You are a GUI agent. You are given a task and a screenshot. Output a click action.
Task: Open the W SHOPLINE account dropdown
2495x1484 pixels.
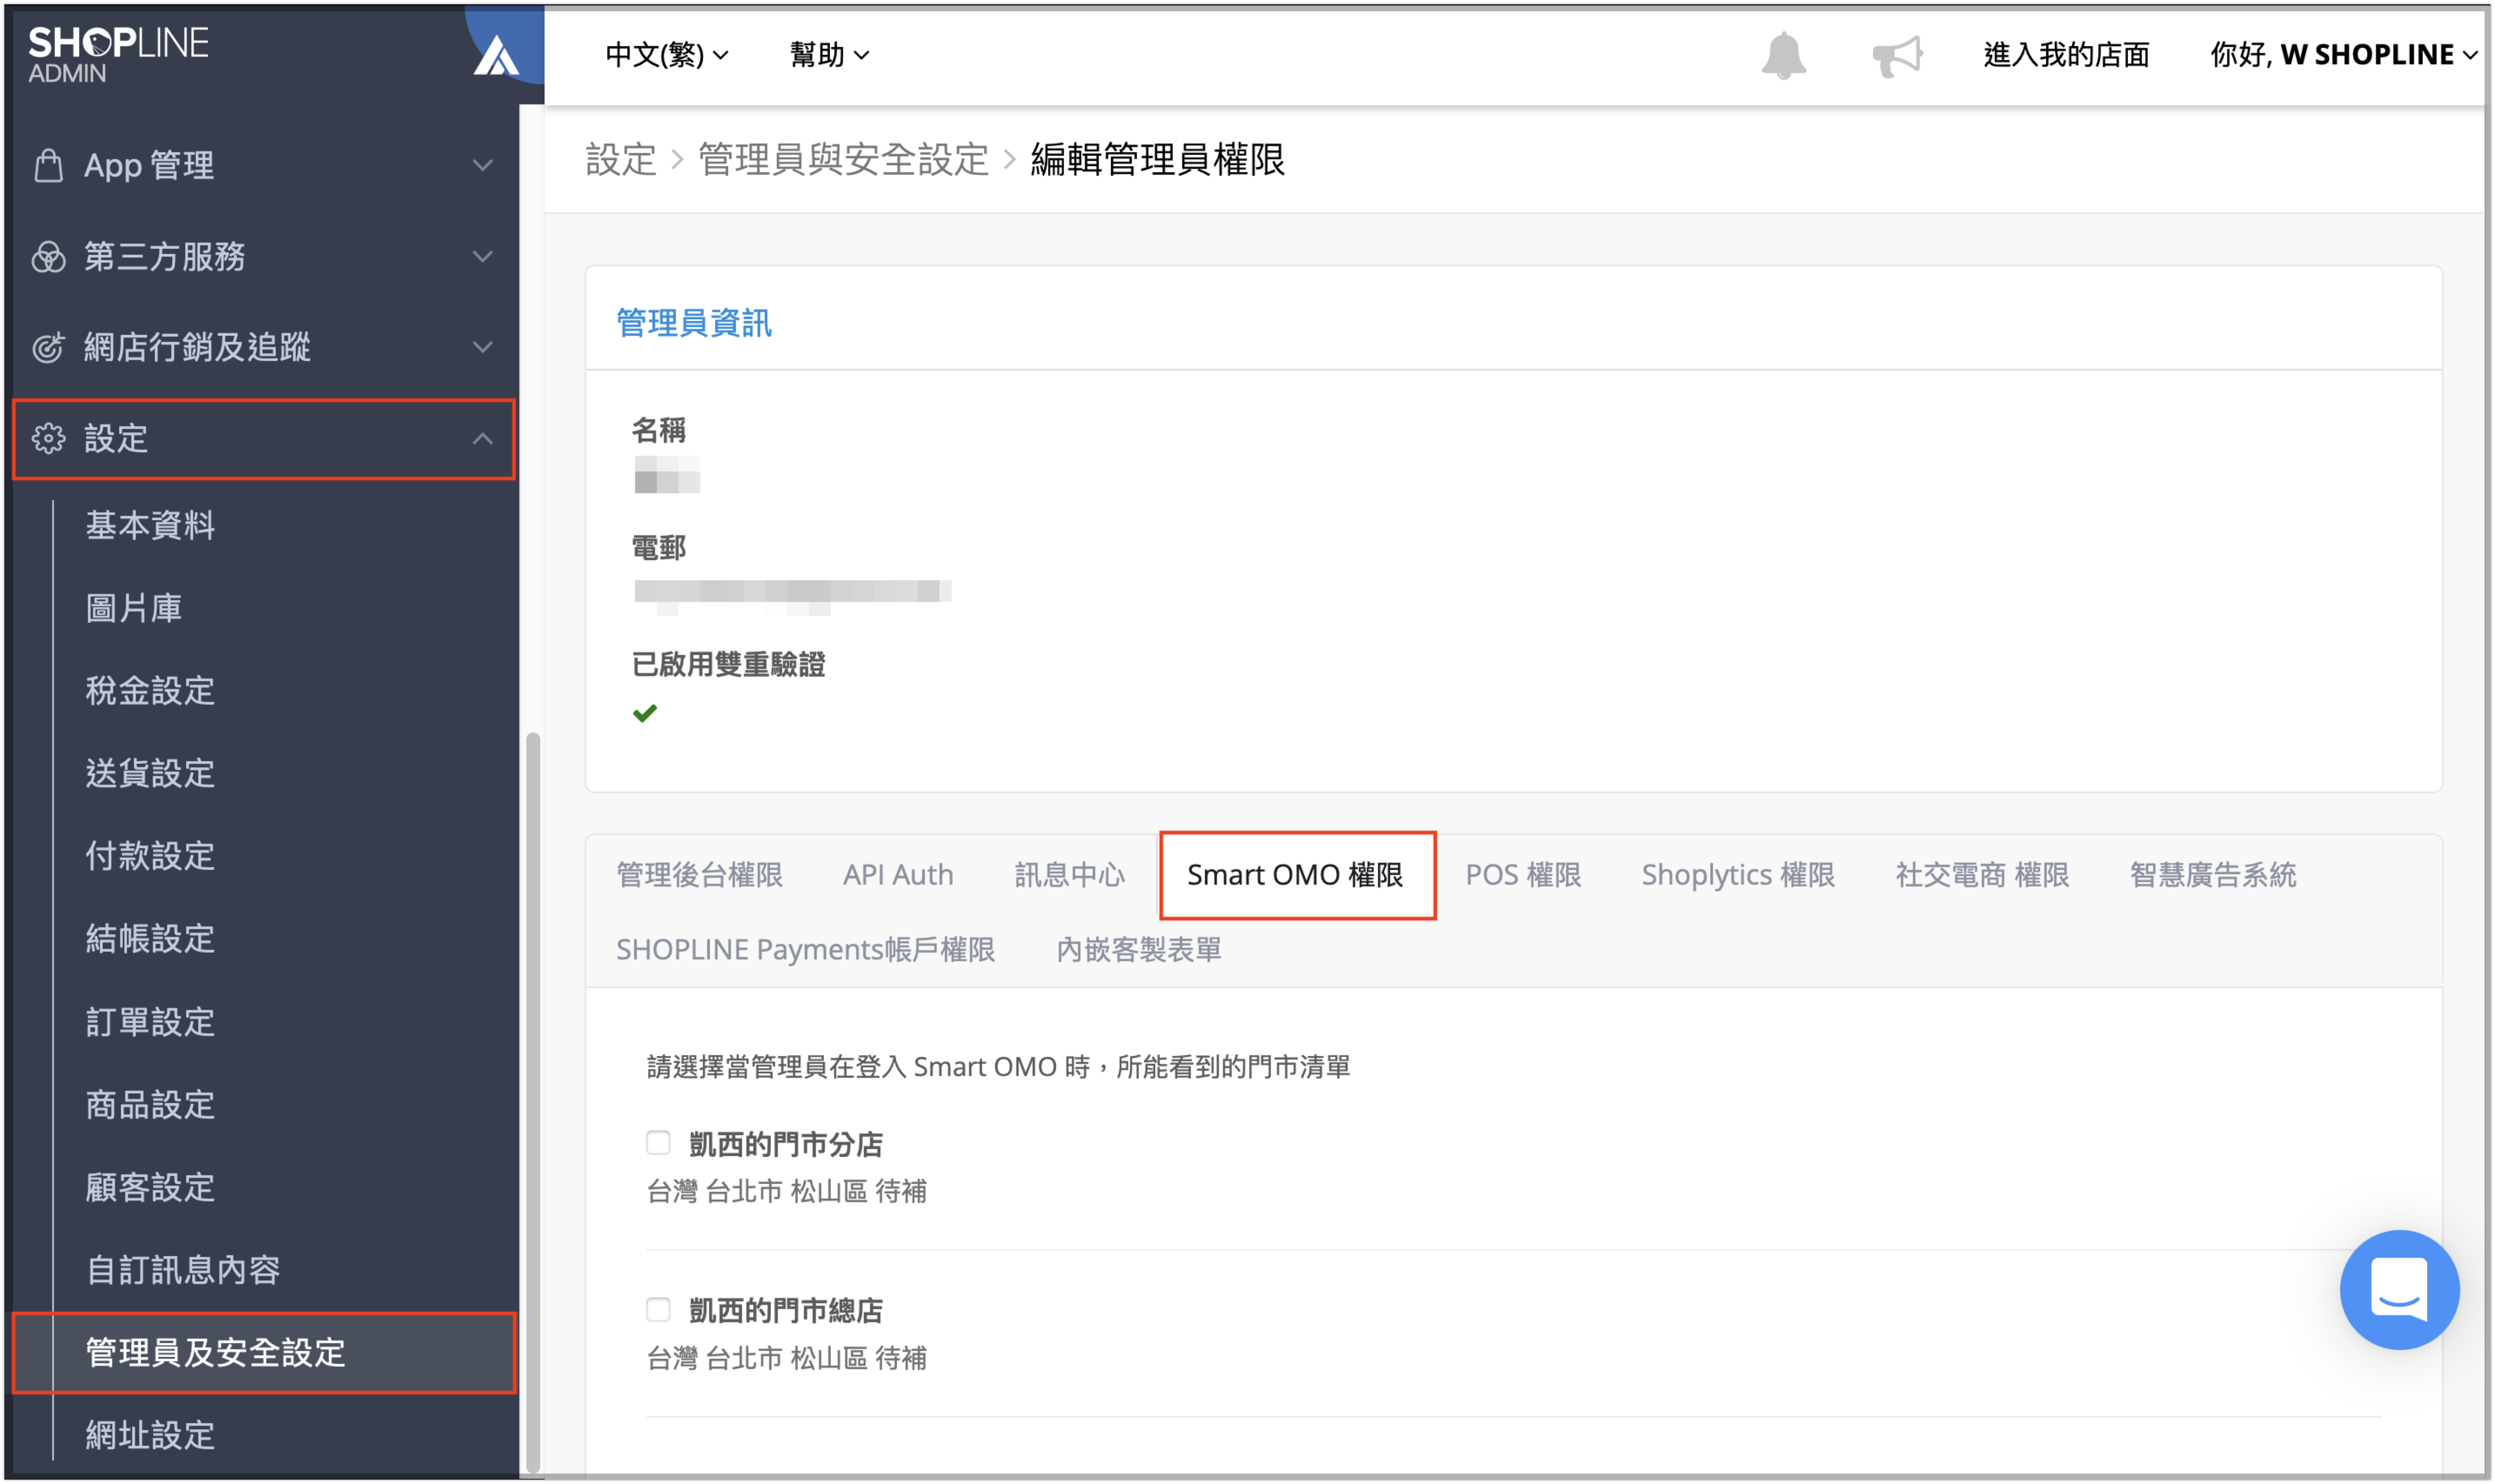[x=2343, y=55]
